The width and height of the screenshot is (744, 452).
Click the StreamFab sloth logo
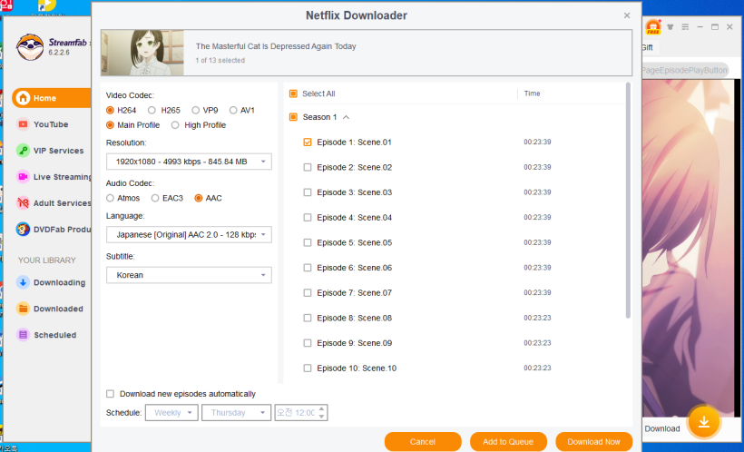pos(30,46)
